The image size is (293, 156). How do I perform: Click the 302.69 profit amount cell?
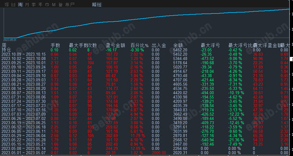[x=111, y=136]
